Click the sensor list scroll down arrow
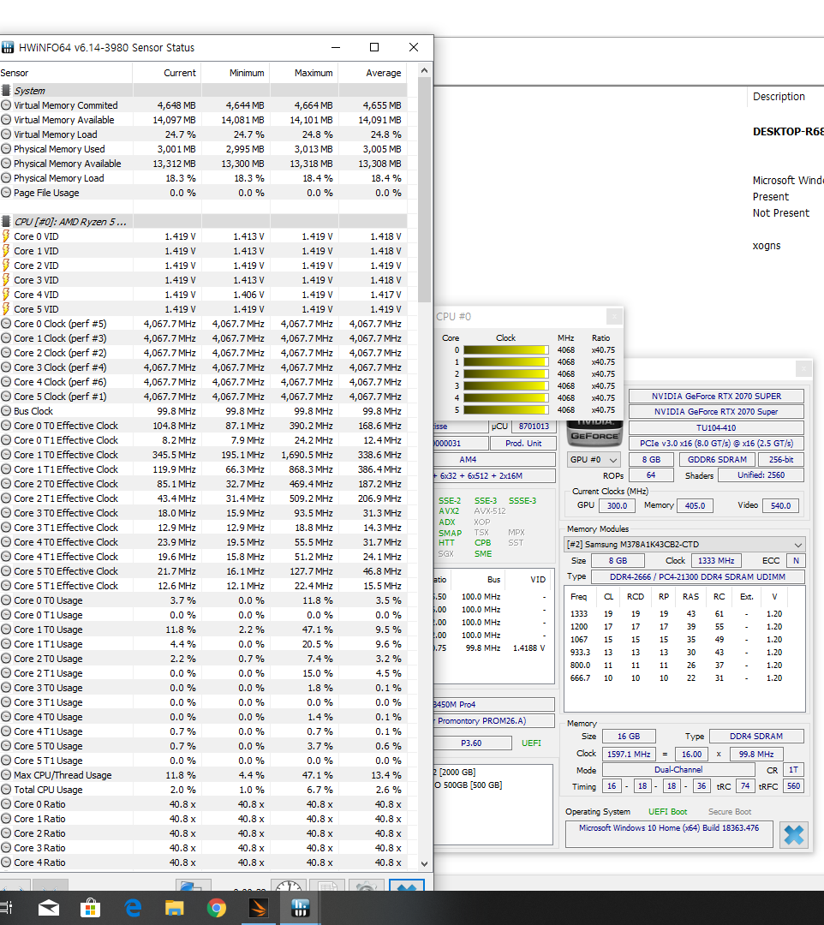Screen dimensions: 824x925 [424, 863]
